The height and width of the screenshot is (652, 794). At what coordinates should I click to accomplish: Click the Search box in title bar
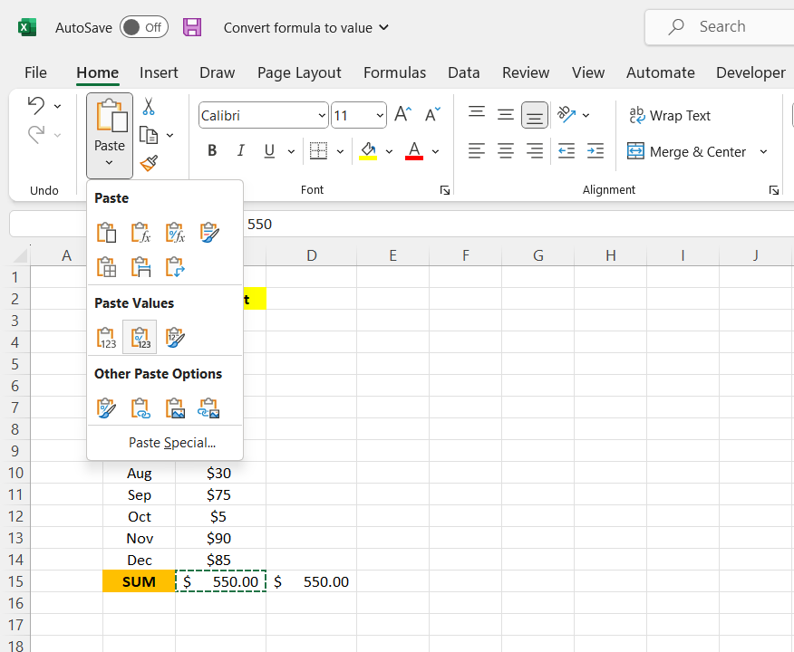[x=721, y=27]
